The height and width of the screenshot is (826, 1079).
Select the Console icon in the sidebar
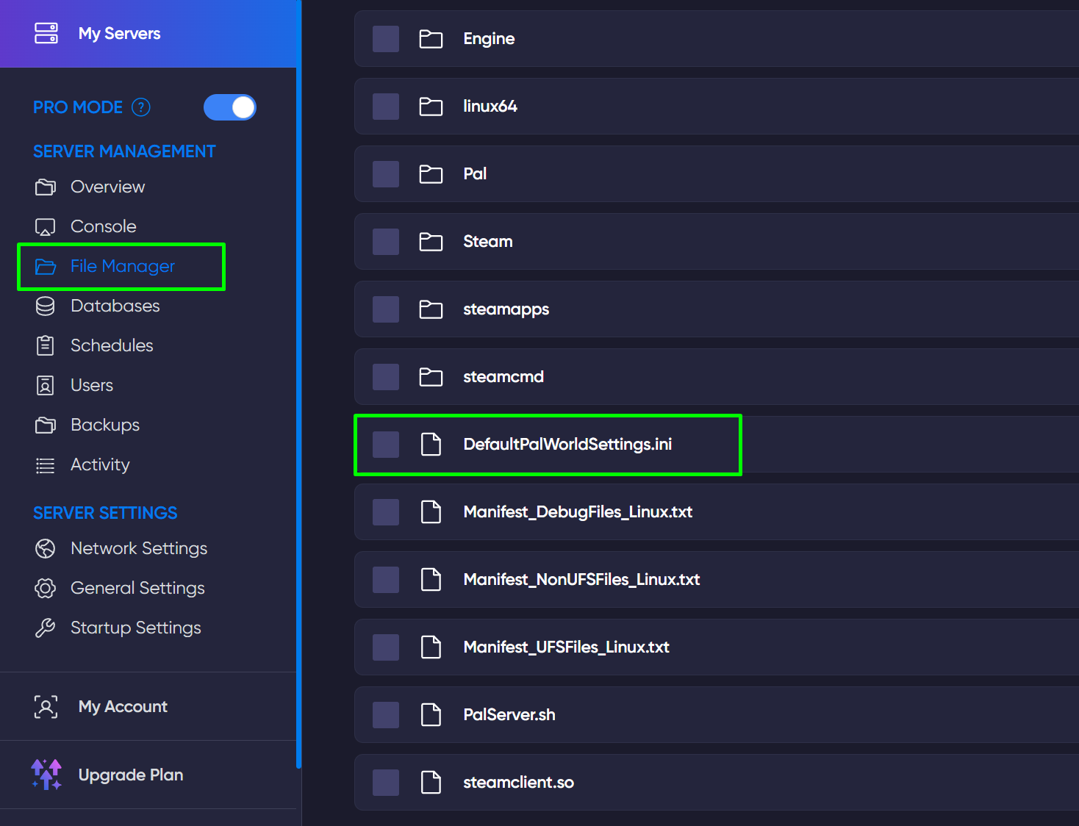pyautogui.click(x=45, y=226)
